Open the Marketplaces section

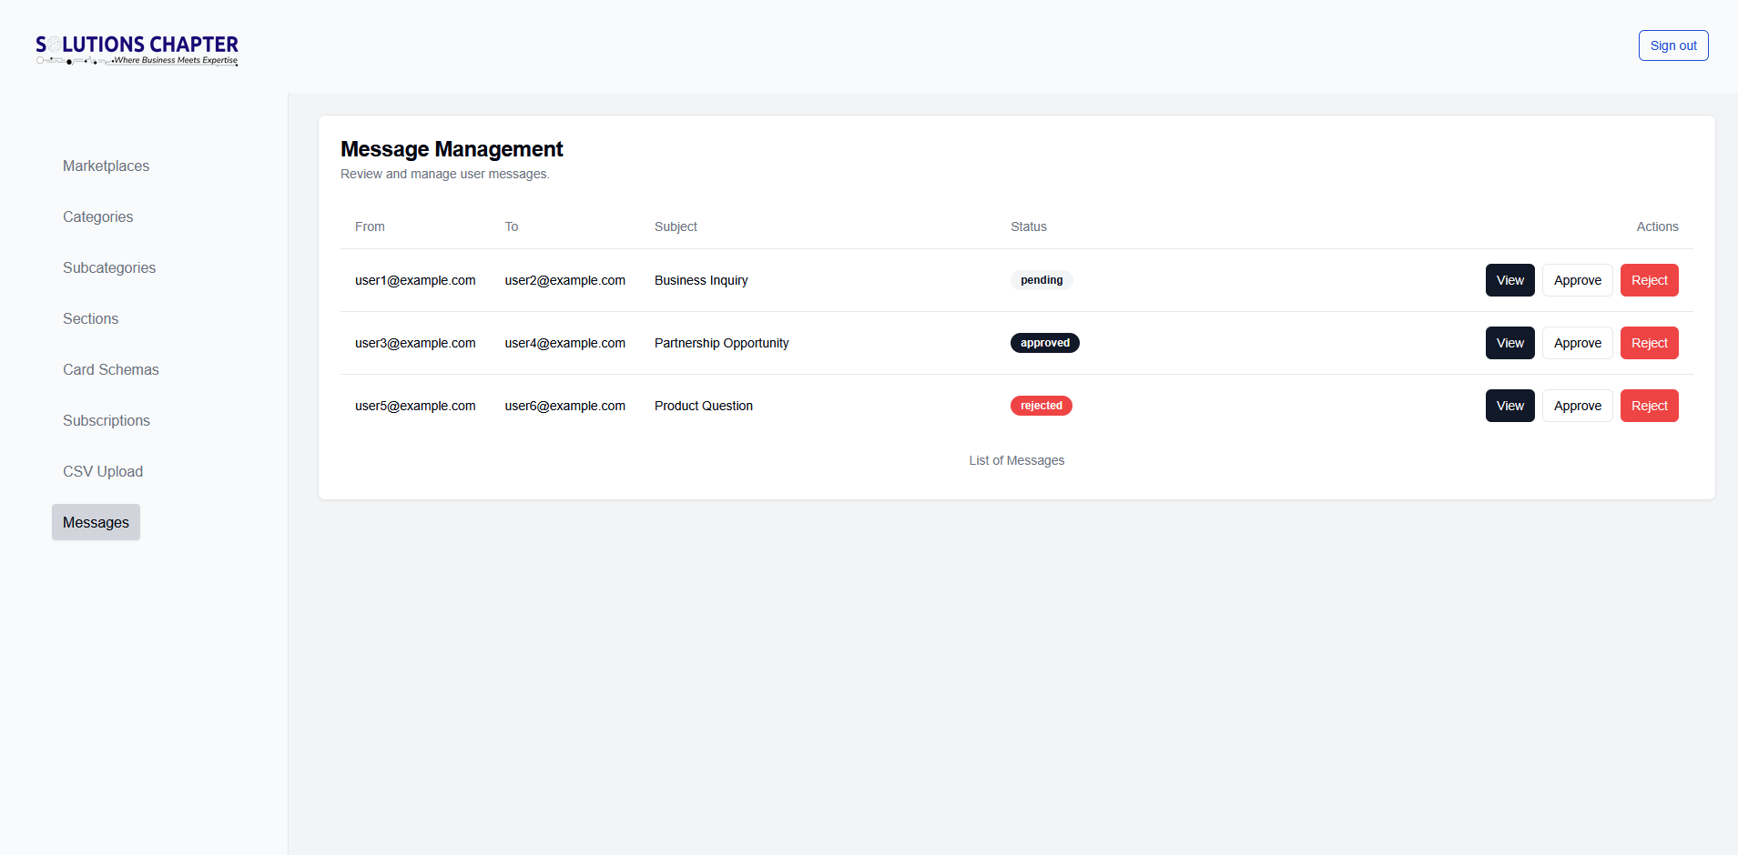coord(106,166)
